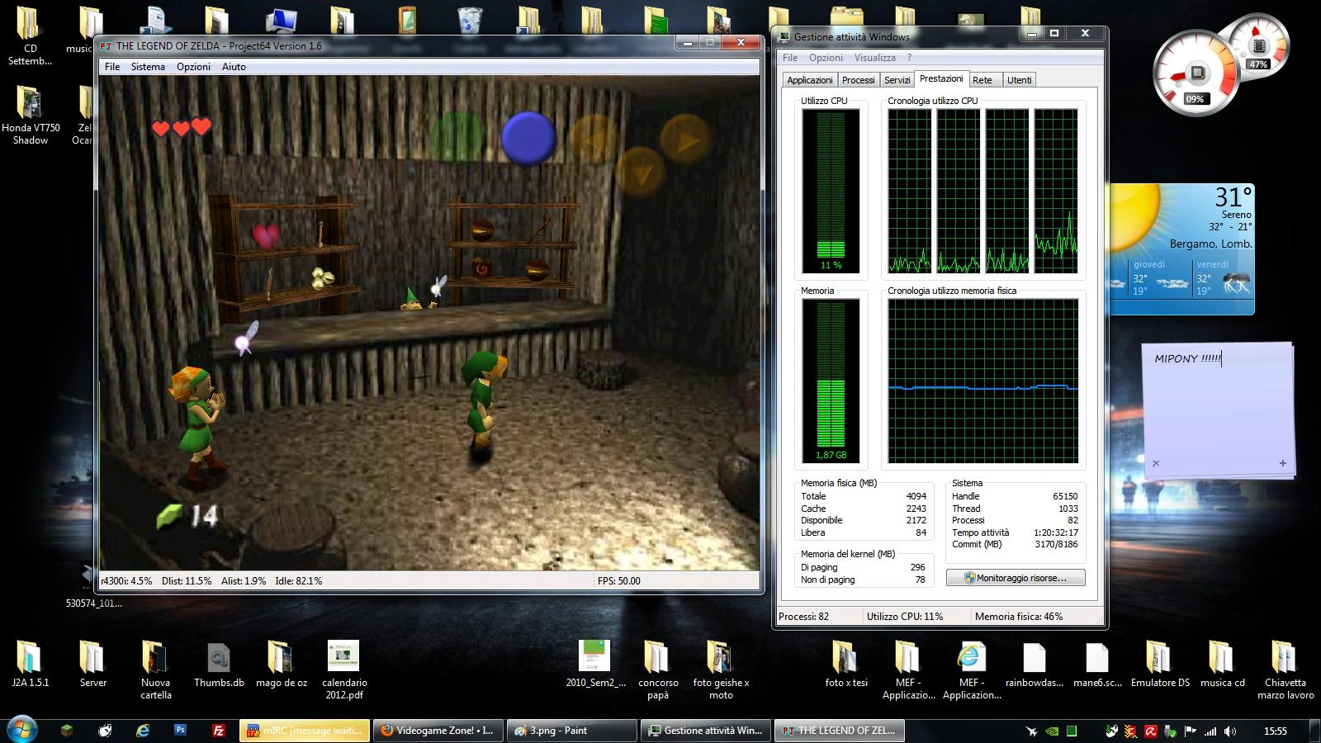Switch to the mIRC taskbar window
This screenshot has width=1321, height=743.
pos(305,731)
